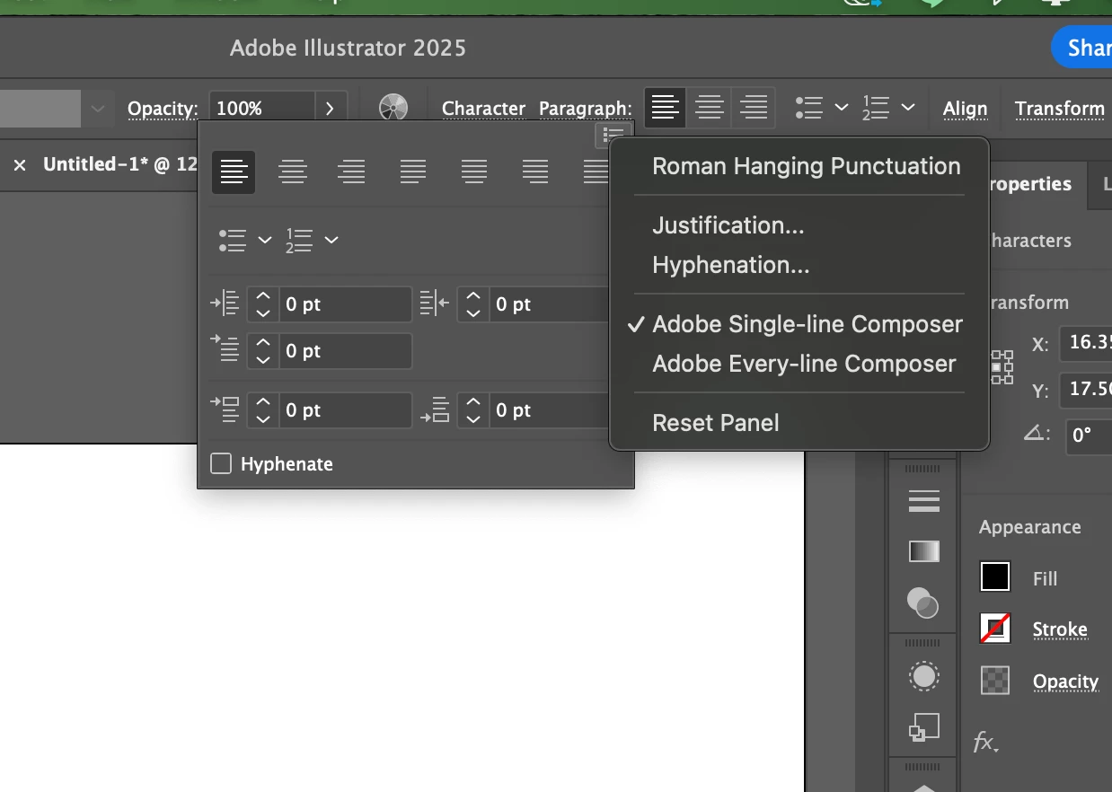Click the First-line Indent stepper arrows

click(x=262, y=351)
